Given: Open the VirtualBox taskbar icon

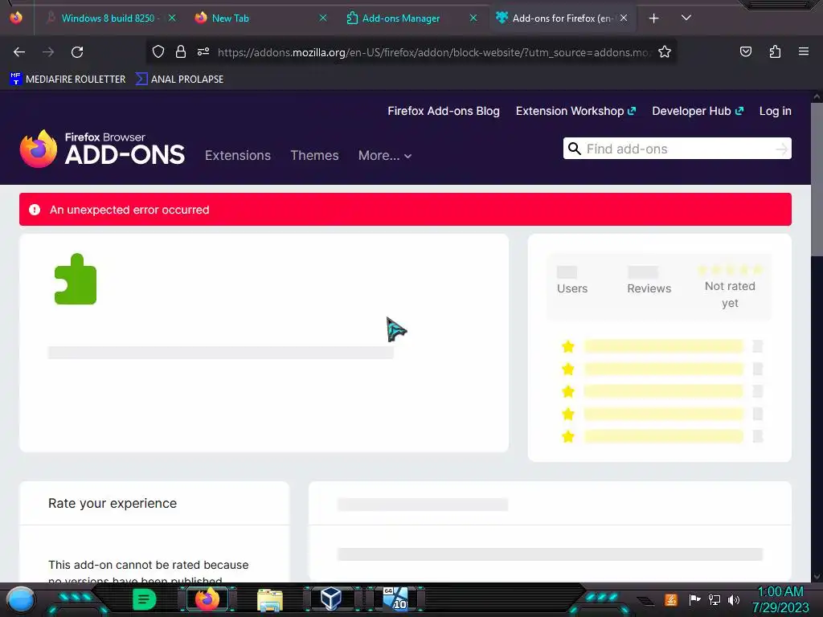Looking at the screenshot, I should pos(331,599).
